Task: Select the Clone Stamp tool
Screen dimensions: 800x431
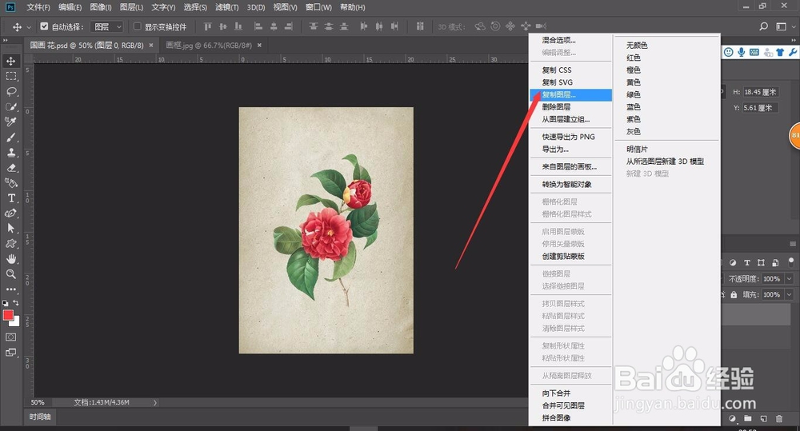Action: point(10,153)
